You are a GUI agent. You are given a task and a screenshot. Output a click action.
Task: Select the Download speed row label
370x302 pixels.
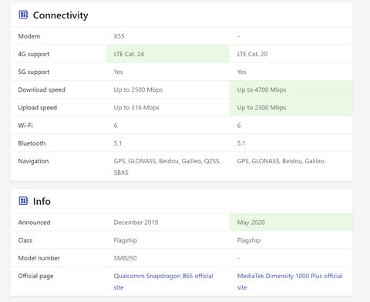click(42, 90)
